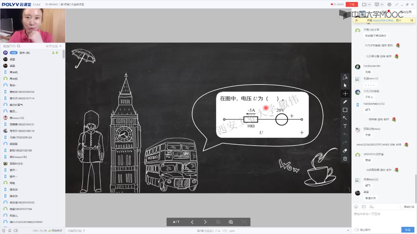This screenshot has height=234, width=417.
Task: Select the rectangle shape tool
Action: (345, 110)
